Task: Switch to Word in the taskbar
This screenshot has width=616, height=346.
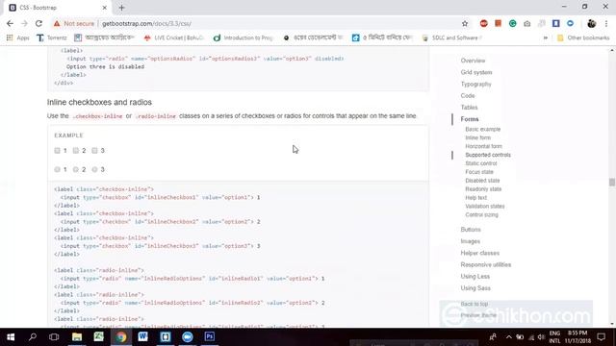Action: click(x=142, y=337)
